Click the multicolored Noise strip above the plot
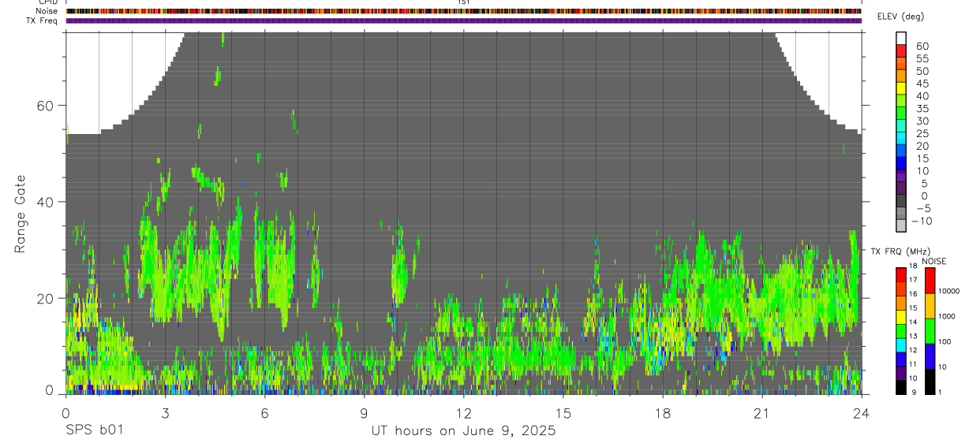The image size is (969, 447). click(x=464, y=11)
